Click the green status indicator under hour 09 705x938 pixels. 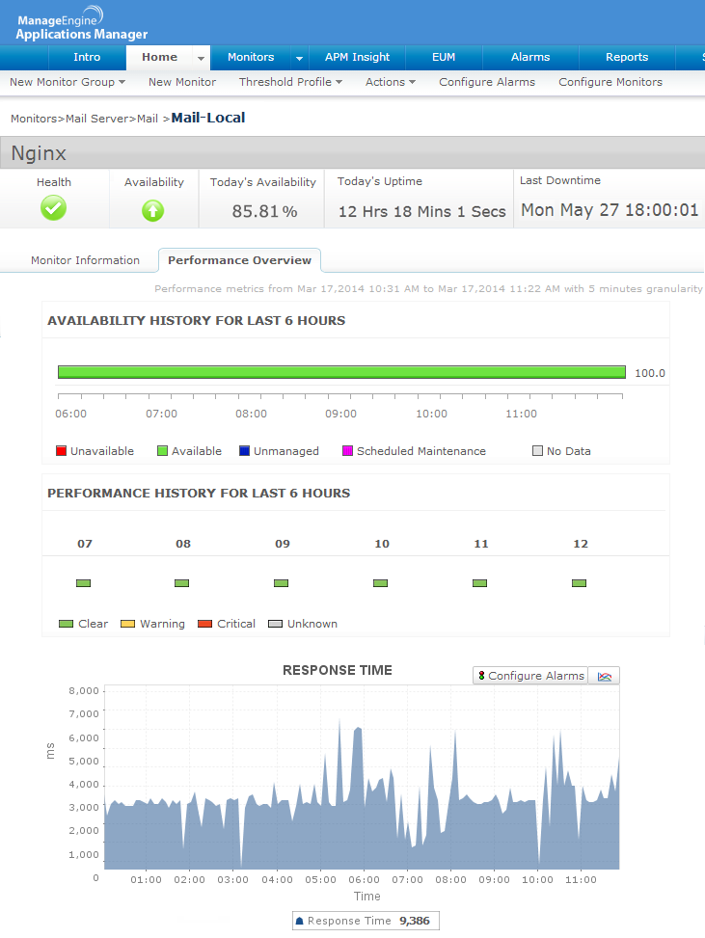pyautogui.click(x=281, y=583)
